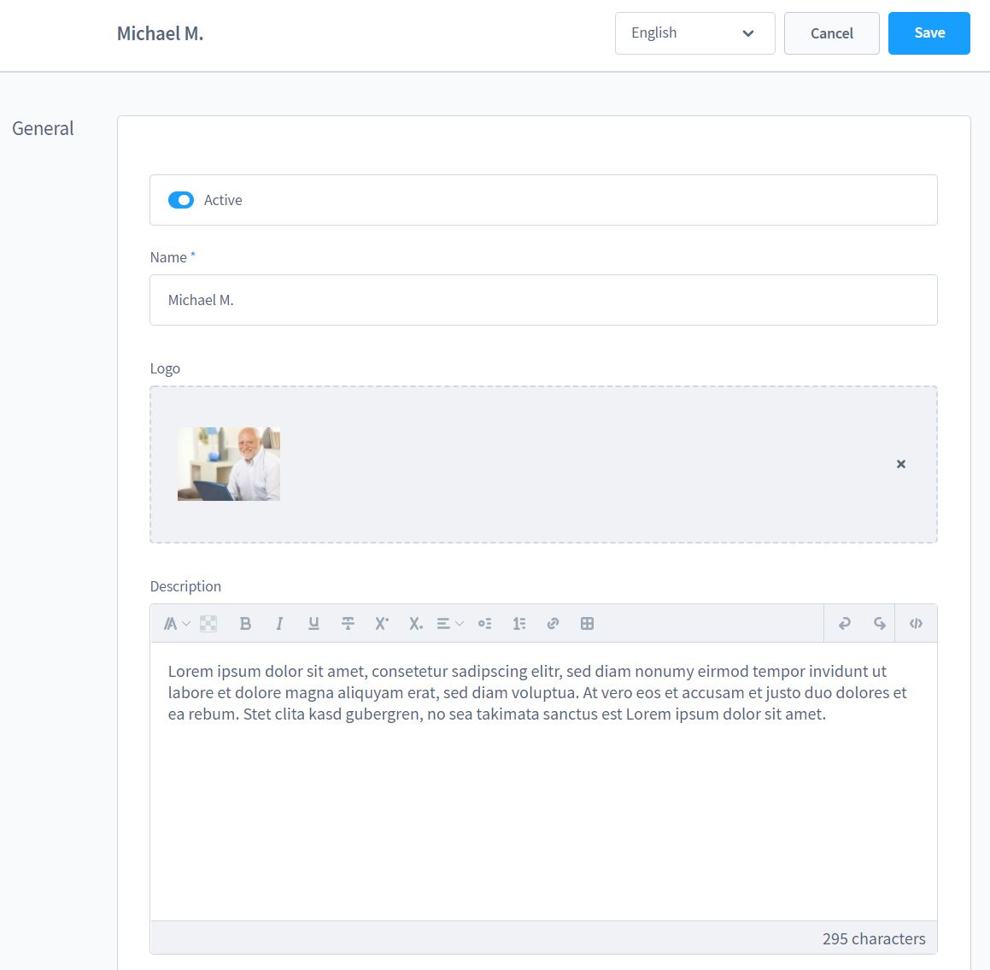This screenshot has height=970, width=990.
Task: Open the text color picker swatch
Action: [x=208, y=624]
